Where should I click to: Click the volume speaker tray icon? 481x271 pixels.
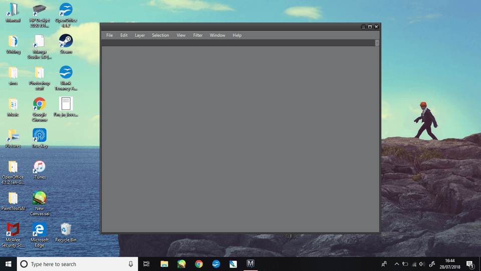pyautogui.click(x=422, y=264)
